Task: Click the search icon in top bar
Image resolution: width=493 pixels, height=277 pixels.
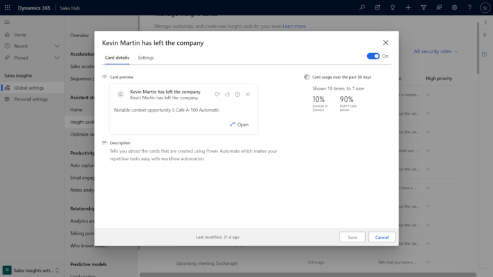Action: pyautogui.click(x=362, y=7)
